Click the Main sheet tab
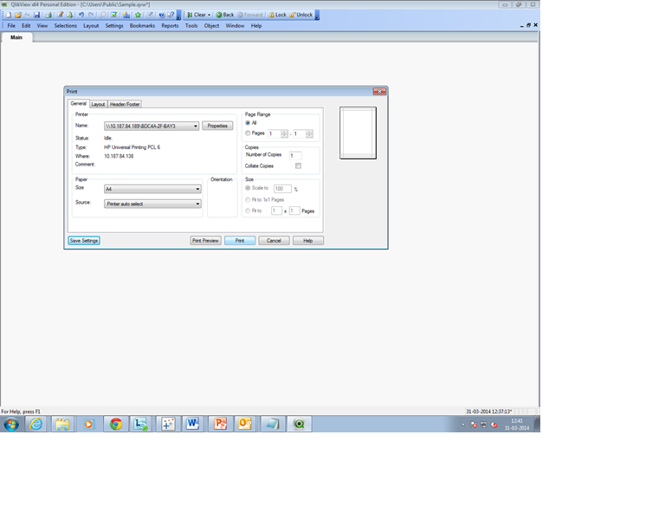This screenshot has height=532, width=665. click(x=16, y=37)
